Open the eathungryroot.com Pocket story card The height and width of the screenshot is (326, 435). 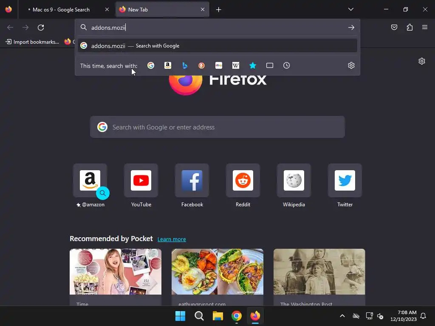click(217, 277)
